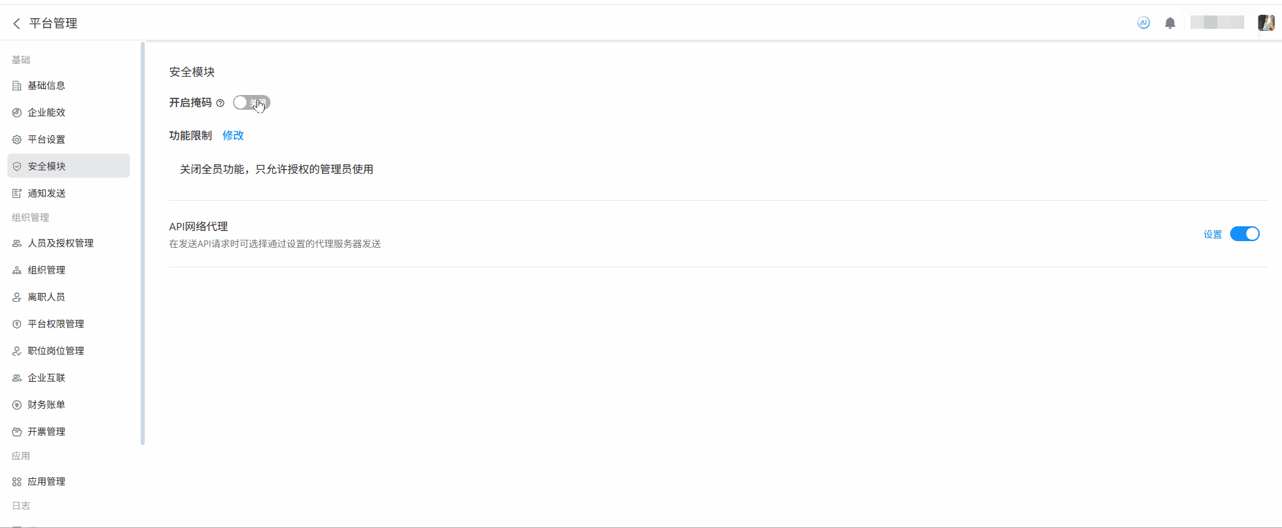
Task: Click the 平台设置 gear icon
Action: pos(17,139)
